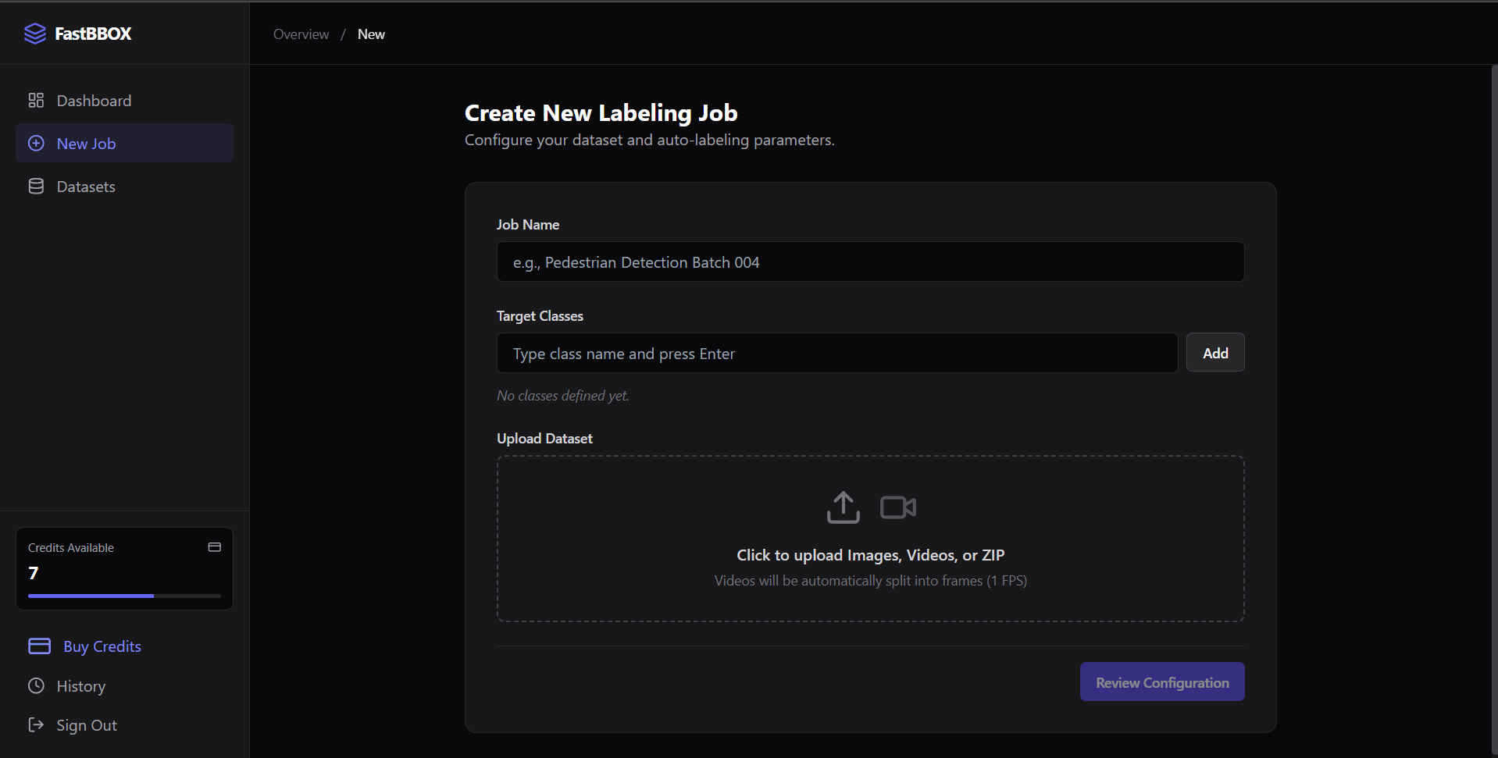Image resolution: width=1498 pixels, height=758 pixels.
Task: Click the credit card icon on Credits panel
Action: (x=214, y=546)
